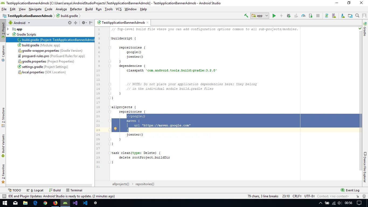Open the File menu

coord(4,9)
